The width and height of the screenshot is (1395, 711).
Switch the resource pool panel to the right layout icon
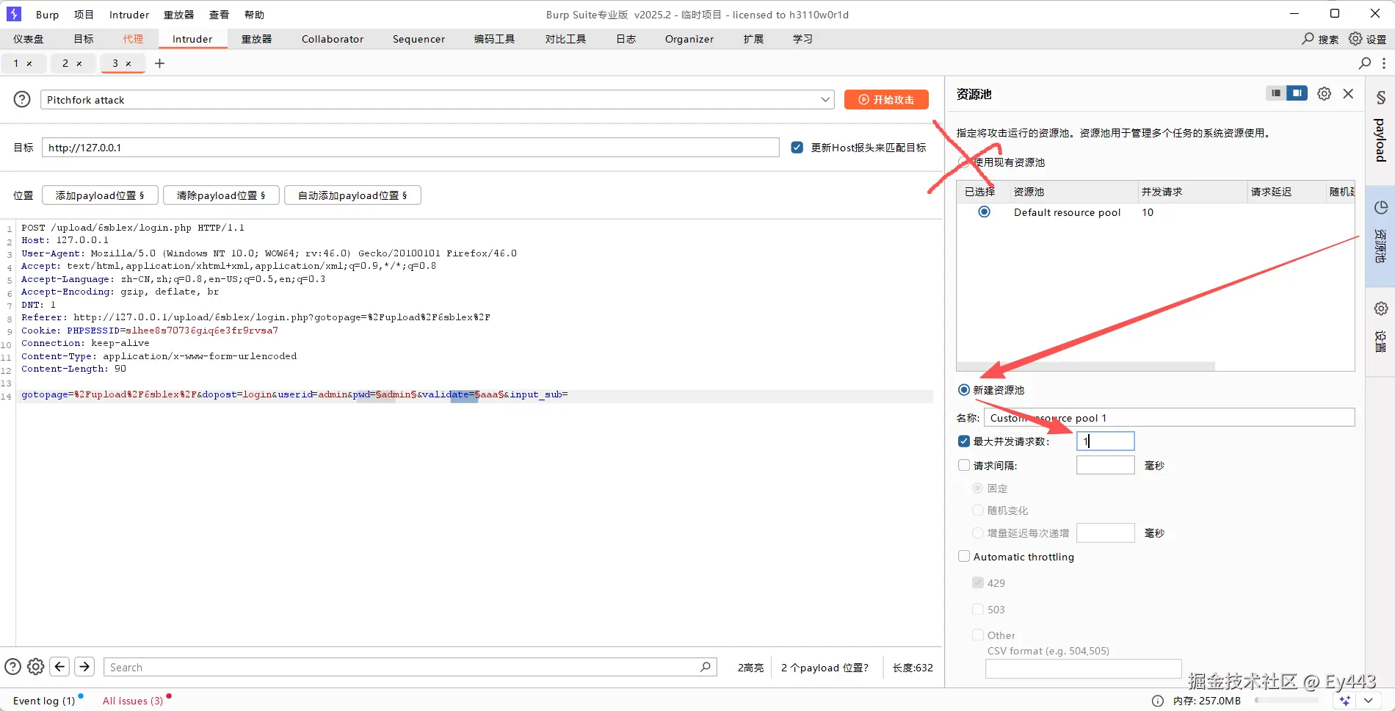1297,93
